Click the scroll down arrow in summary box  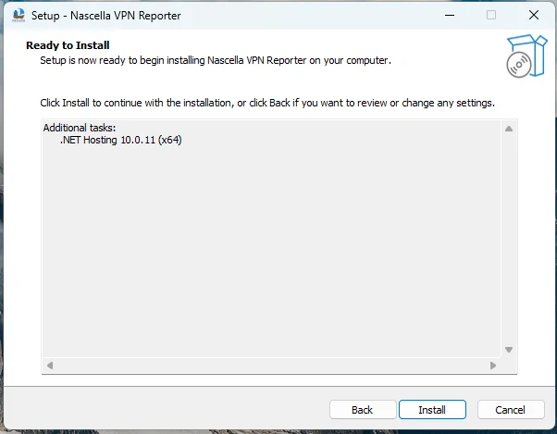point(509,350)
